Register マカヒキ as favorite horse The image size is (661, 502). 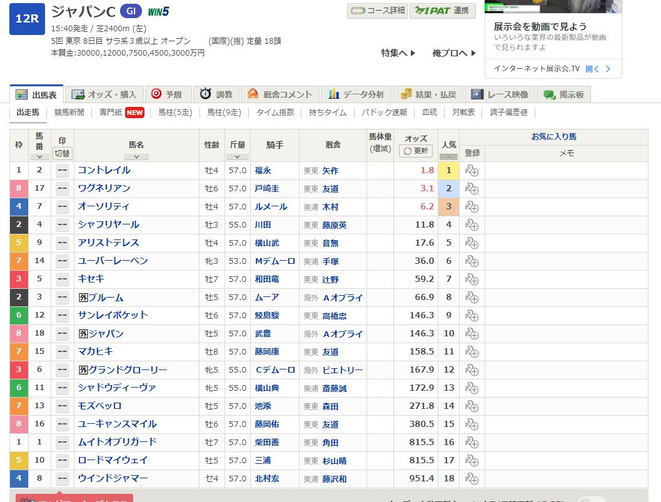point(472,352)
